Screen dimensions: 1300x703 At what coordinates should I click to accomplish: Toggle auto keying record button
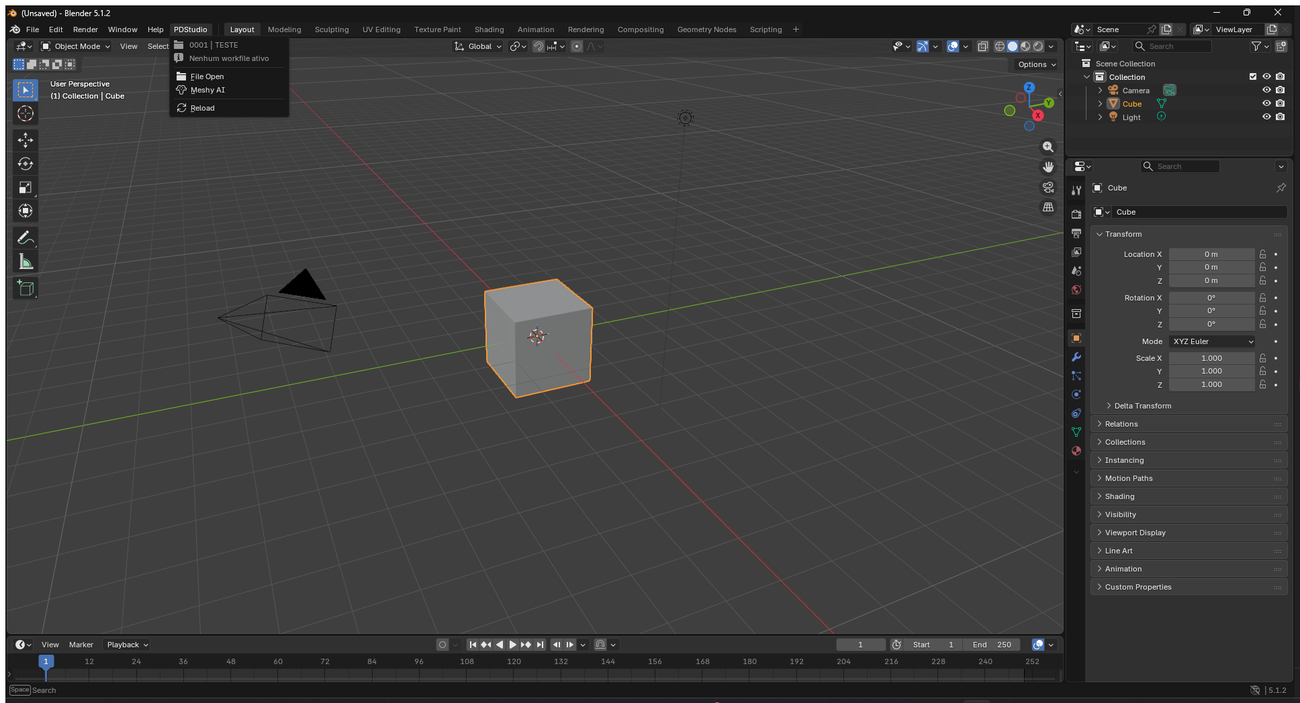442,645
